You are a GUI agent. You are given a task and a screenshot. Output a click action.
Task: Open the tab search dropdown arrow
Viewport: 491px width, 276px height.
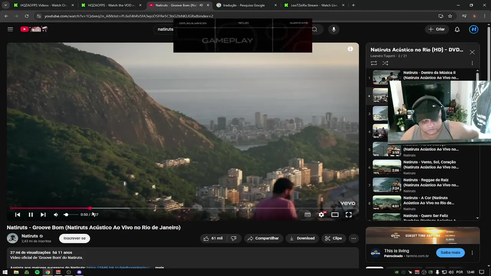(5, 5)
